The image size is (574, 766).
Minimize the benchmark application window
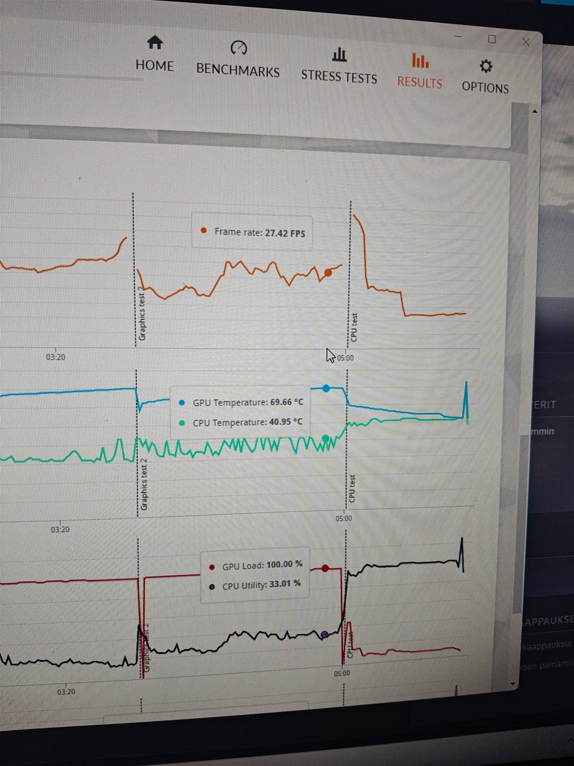[x=458, y=37]
